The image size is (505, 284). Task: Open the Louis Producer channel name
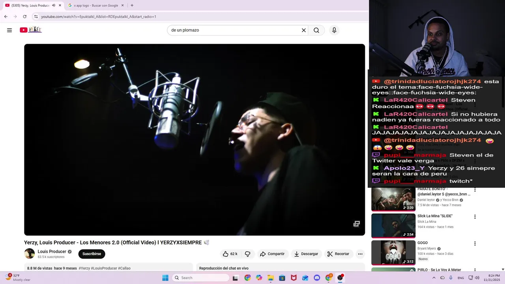point(52,252)
